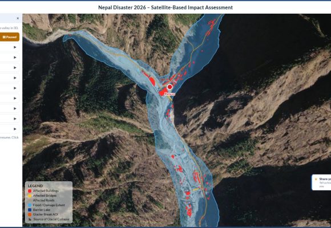Open the first arrow row below Paused

[10, 47]
